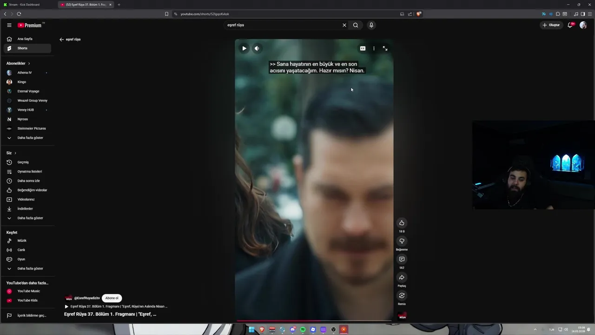This screenshot has width=595, height=335.
Task: Open the sound thumbnail below Remix
Action: point(402,315)
